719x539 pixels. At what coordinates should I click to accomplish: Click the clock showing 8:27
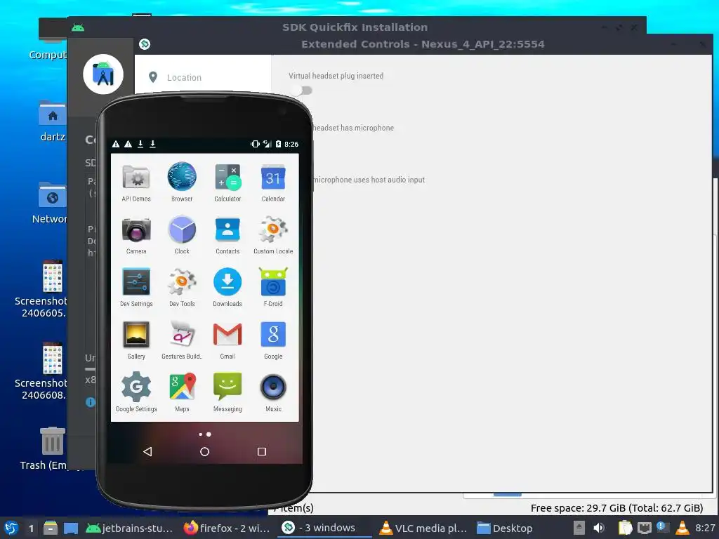705,528
